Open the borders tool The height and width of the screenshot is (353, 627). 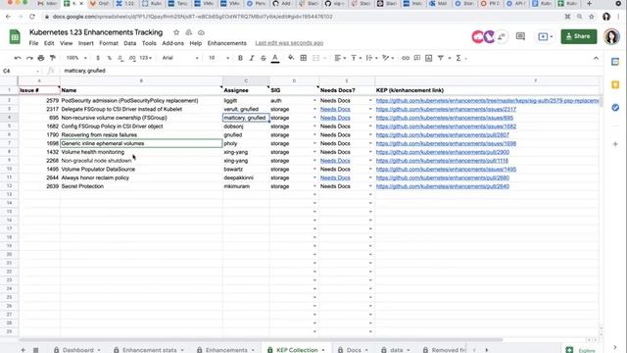pos(304,58)
